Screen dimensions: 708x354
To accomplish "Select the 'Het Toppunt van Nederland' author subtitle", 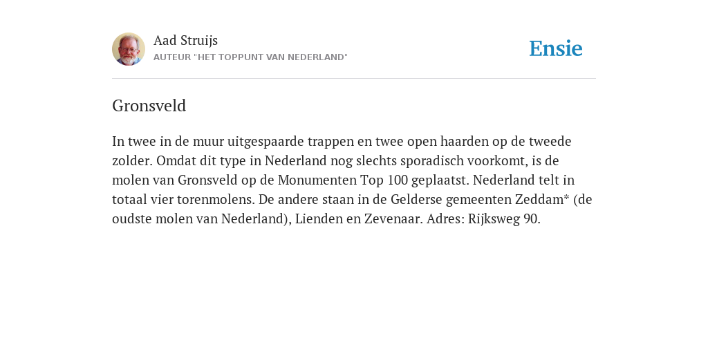I will pos(250,57).
